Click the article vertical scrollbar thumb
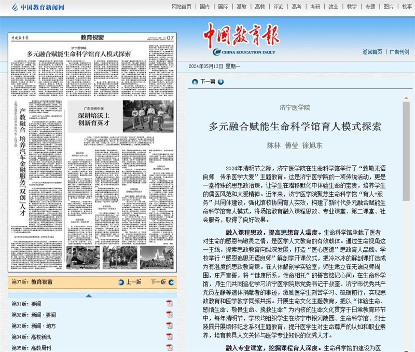Screen dimensions: 415x352 pos(406,151)
